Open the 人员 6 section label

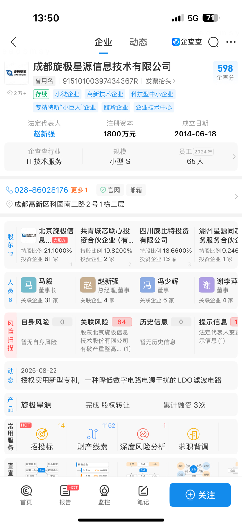pos(10,291)
